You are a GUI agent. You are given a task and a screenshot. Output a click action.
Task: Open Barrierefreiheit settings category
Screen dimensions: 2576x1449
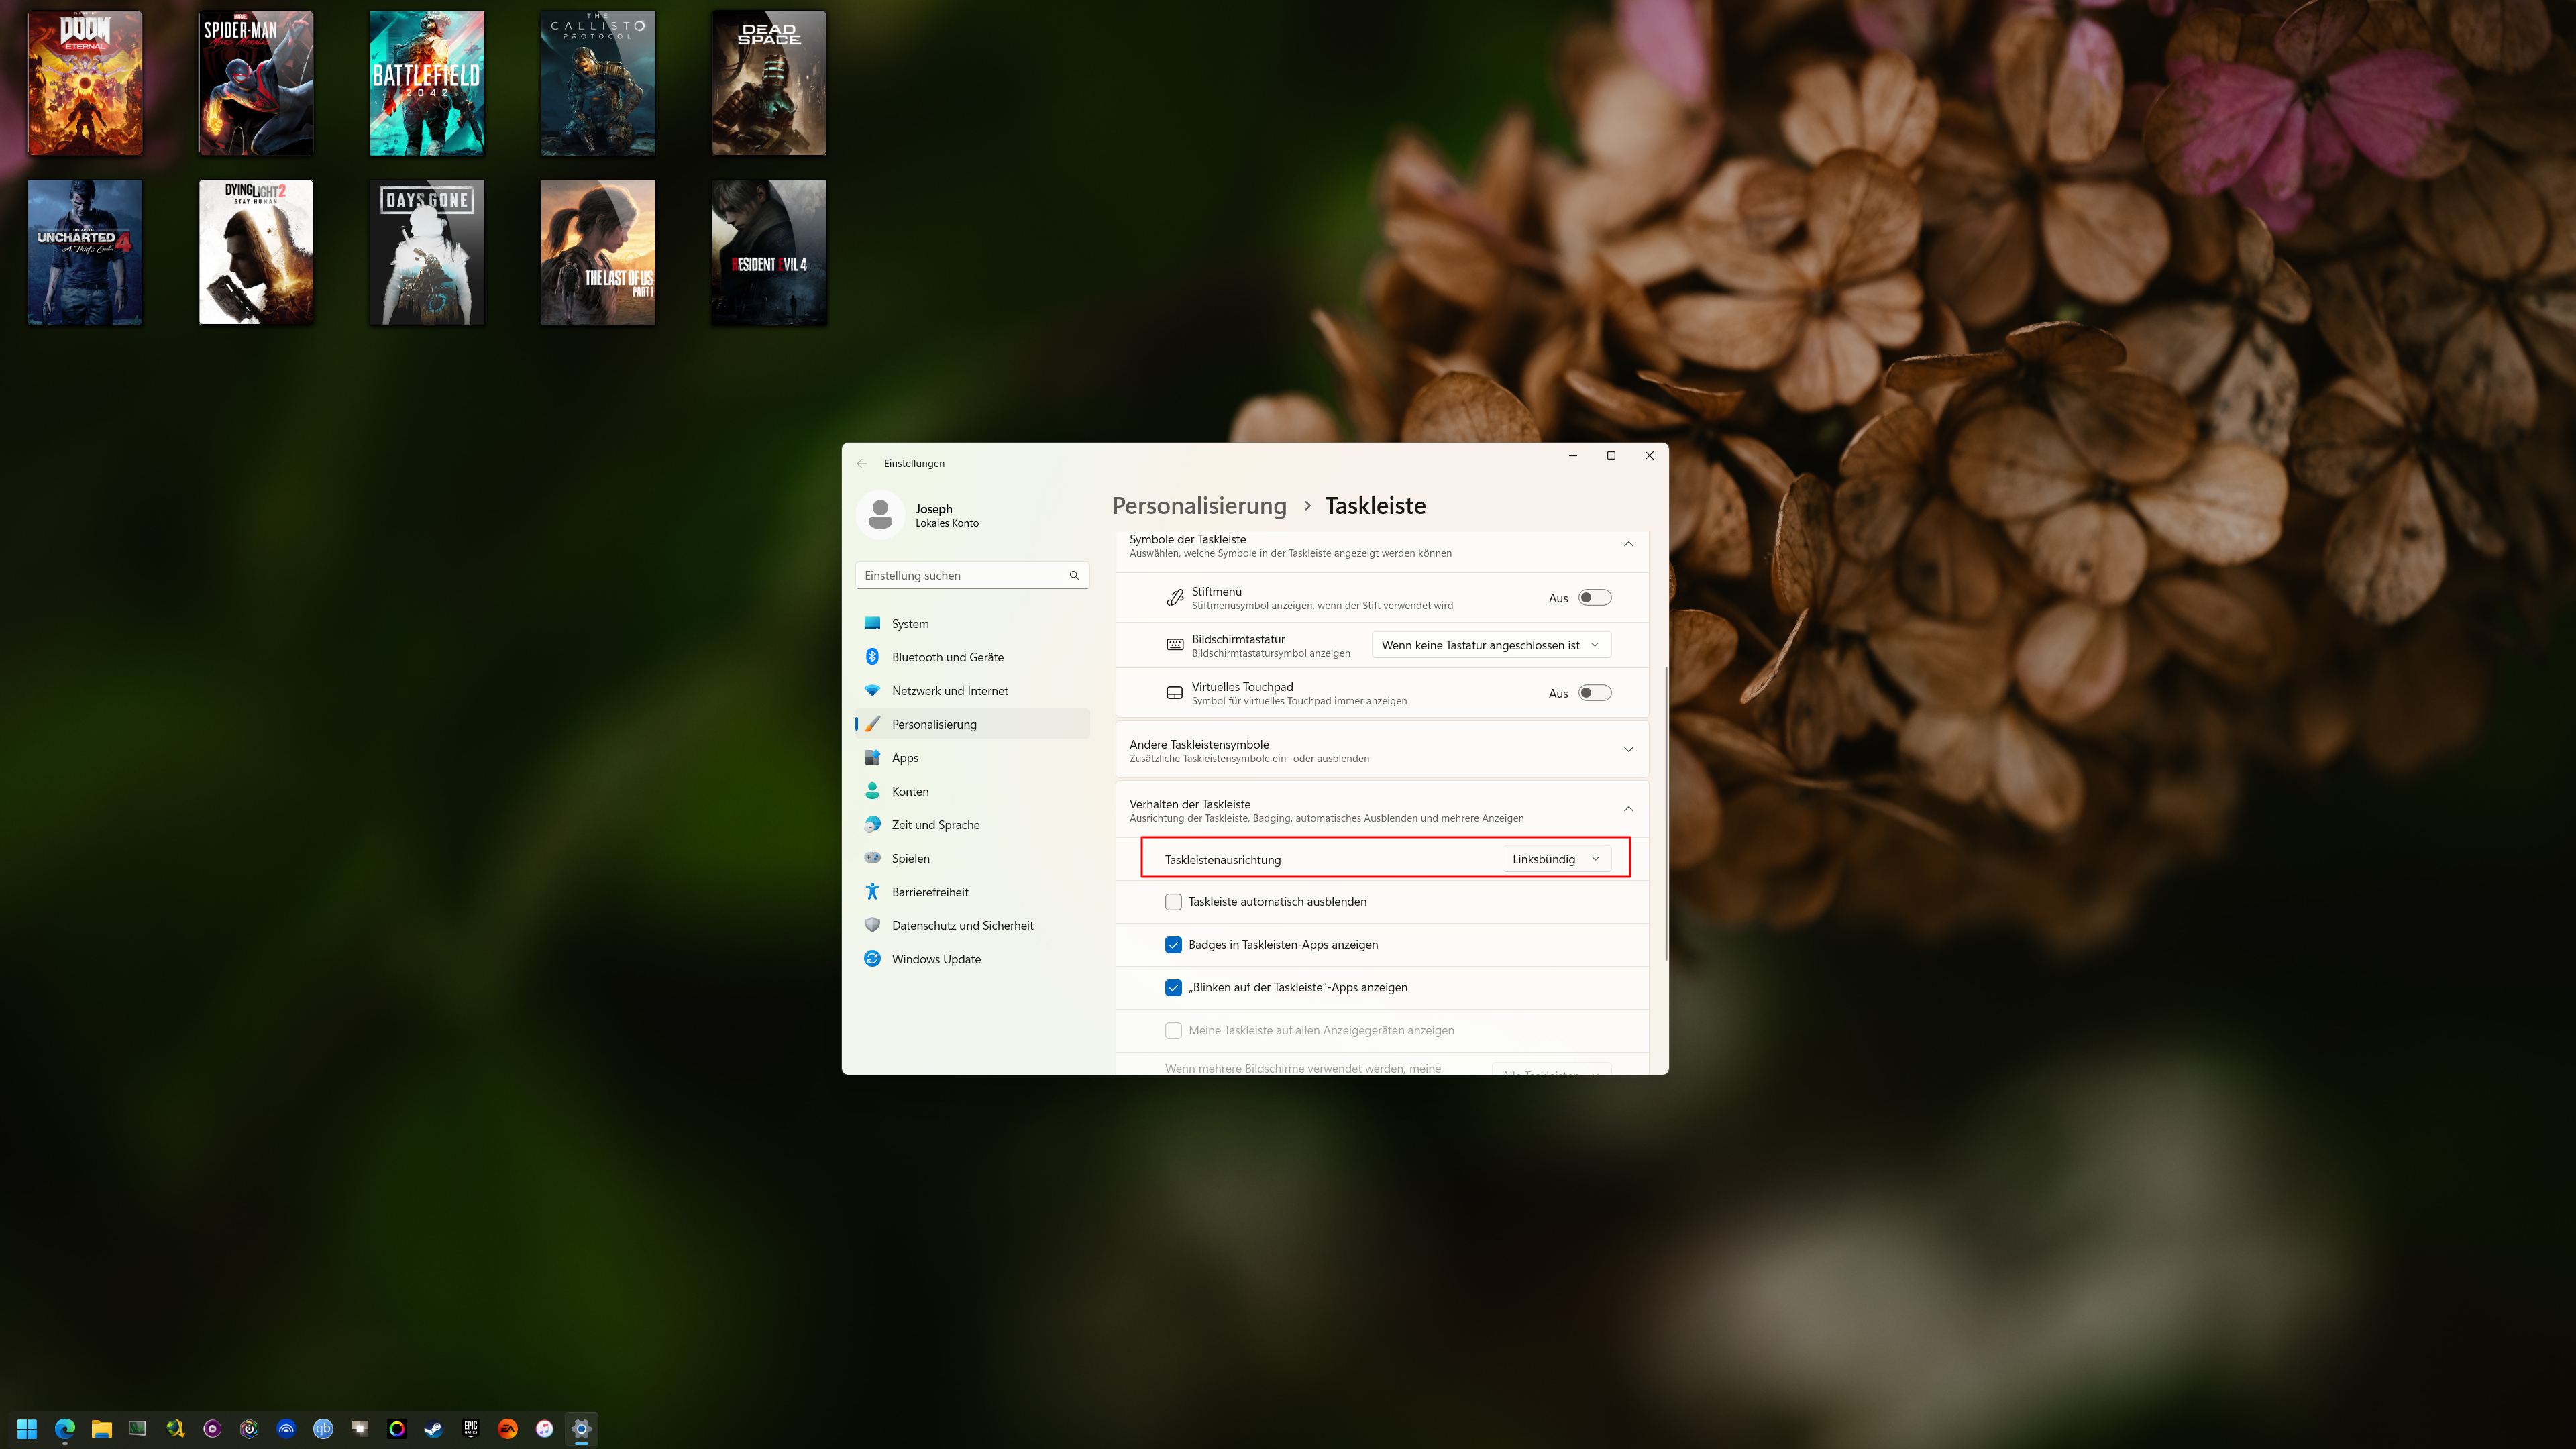[x=929, y=892]
